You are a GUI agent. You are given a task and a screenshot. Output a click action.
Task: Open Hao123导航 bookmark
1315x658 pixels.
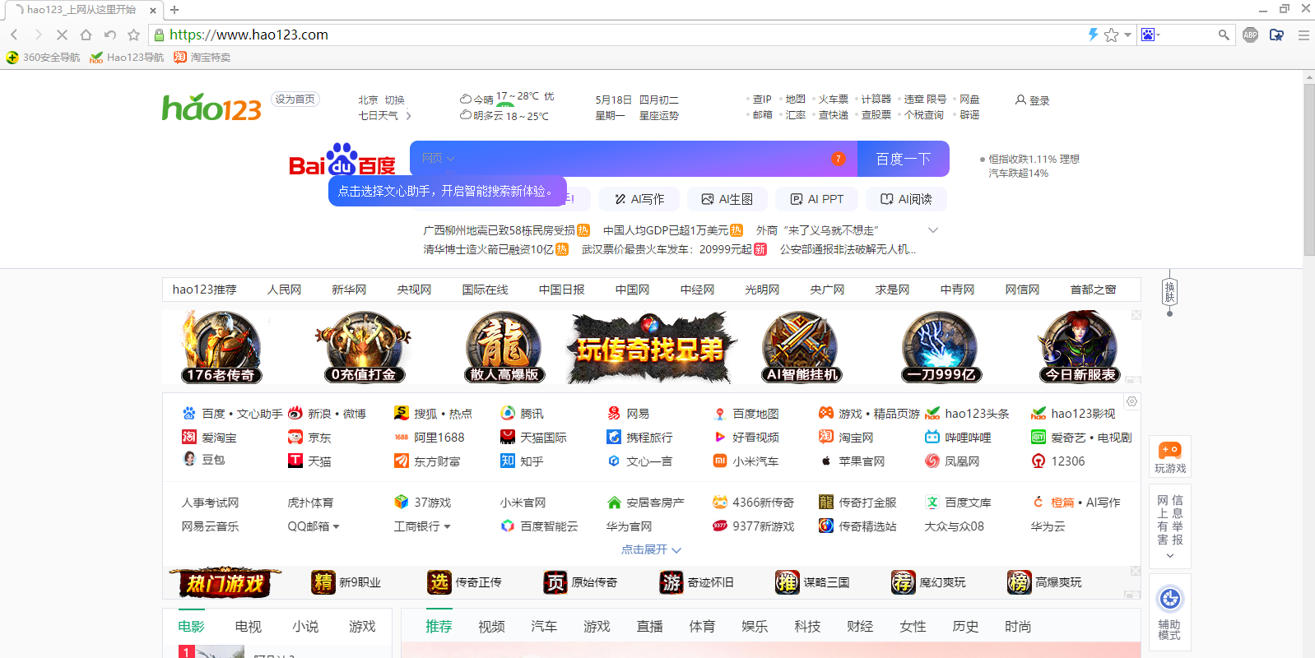point(128,58)
